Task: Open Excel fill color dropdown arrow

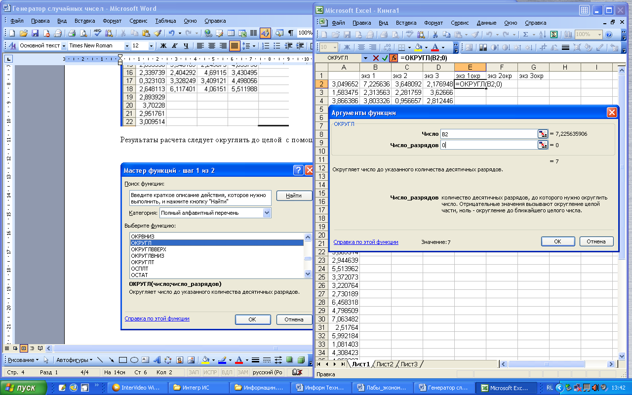Action: pos(427,48)
